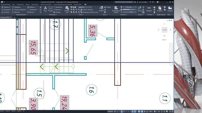Expand the Редактирование panel
This screenshot has height=113, width=202.
pos(22,15)
